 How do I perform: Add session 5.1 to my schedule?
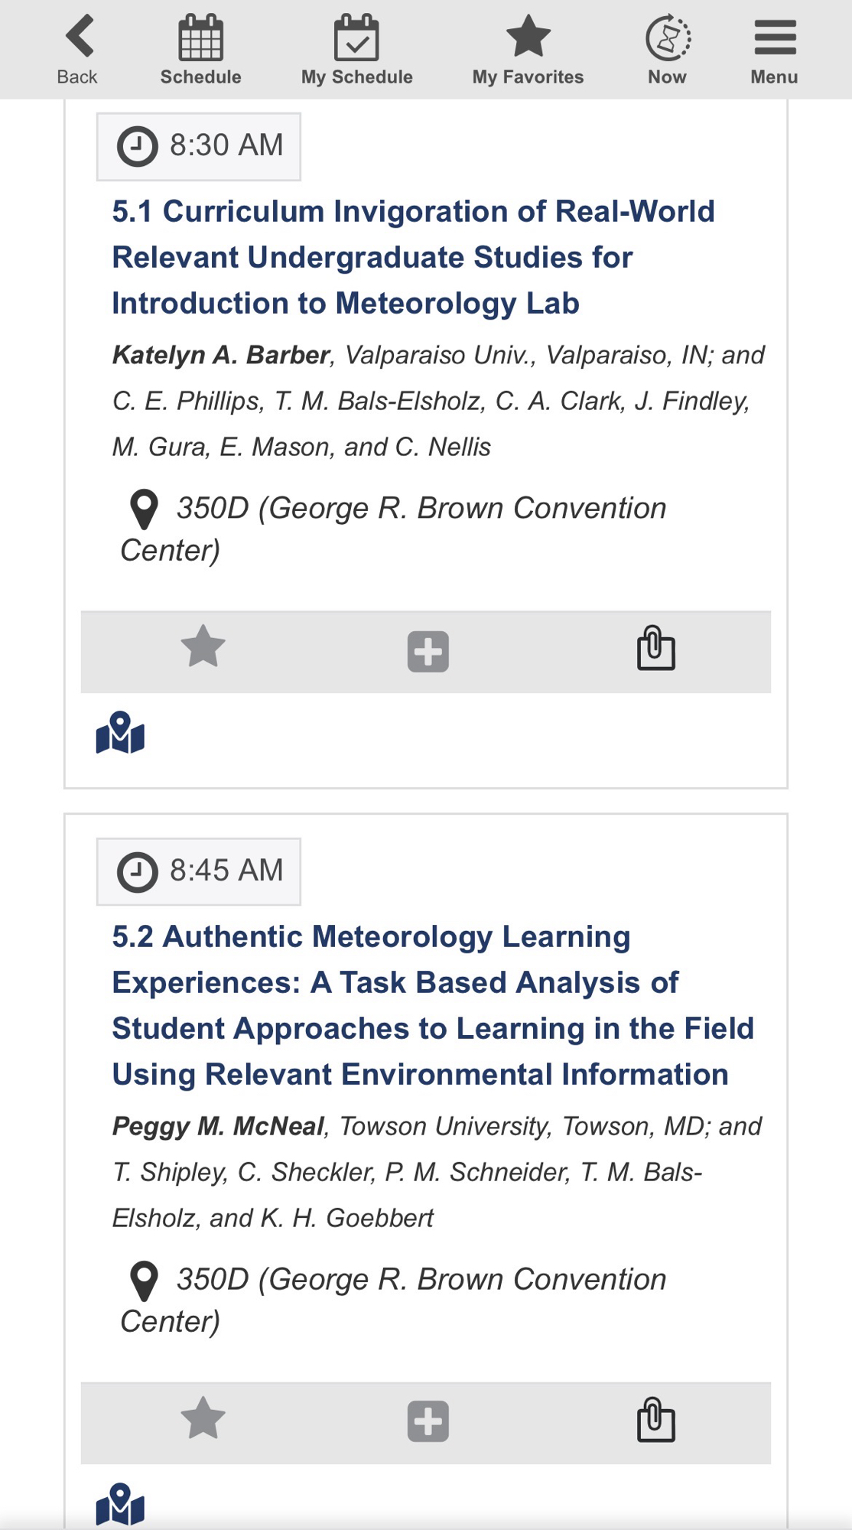click(x=428, y=652)
